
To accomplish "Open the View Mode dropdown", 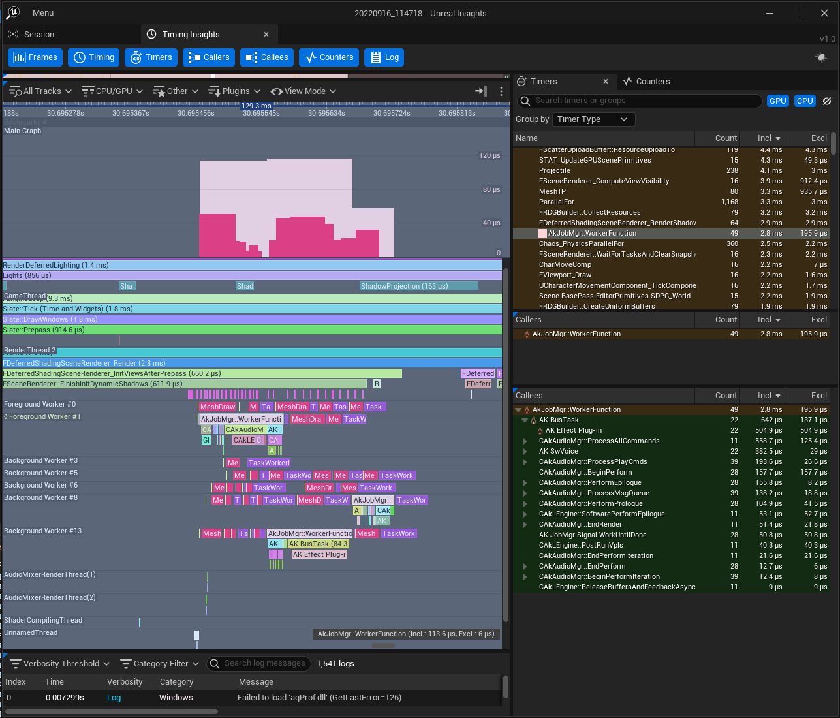I will [x=303, y=91].
